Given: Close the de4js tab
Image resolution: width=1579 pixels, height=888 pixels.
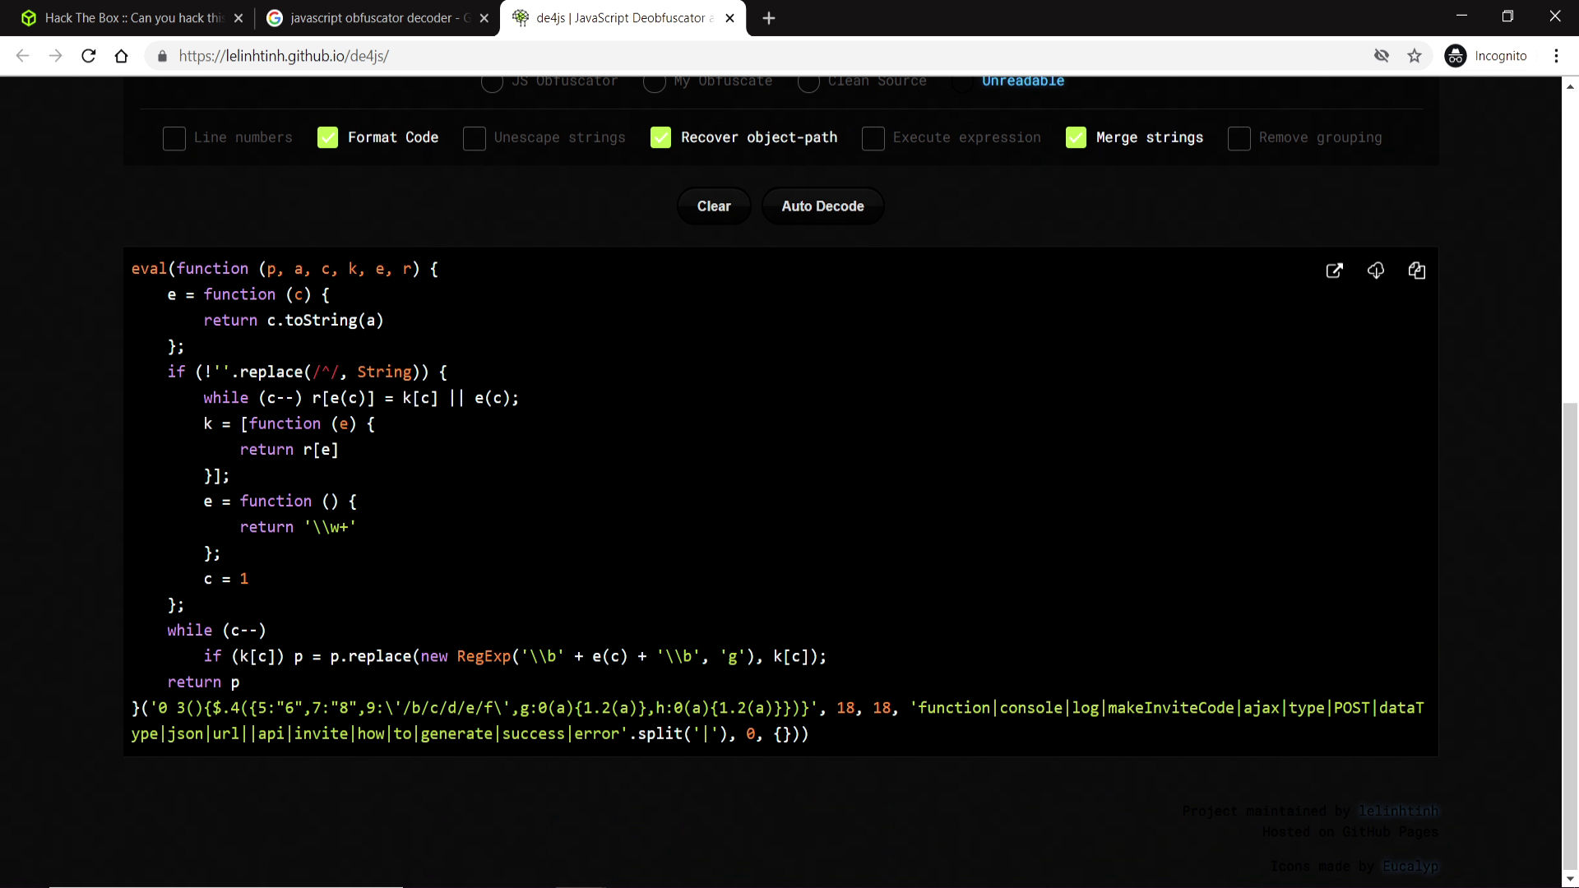Looking at the screenshot, I should 730,18.
